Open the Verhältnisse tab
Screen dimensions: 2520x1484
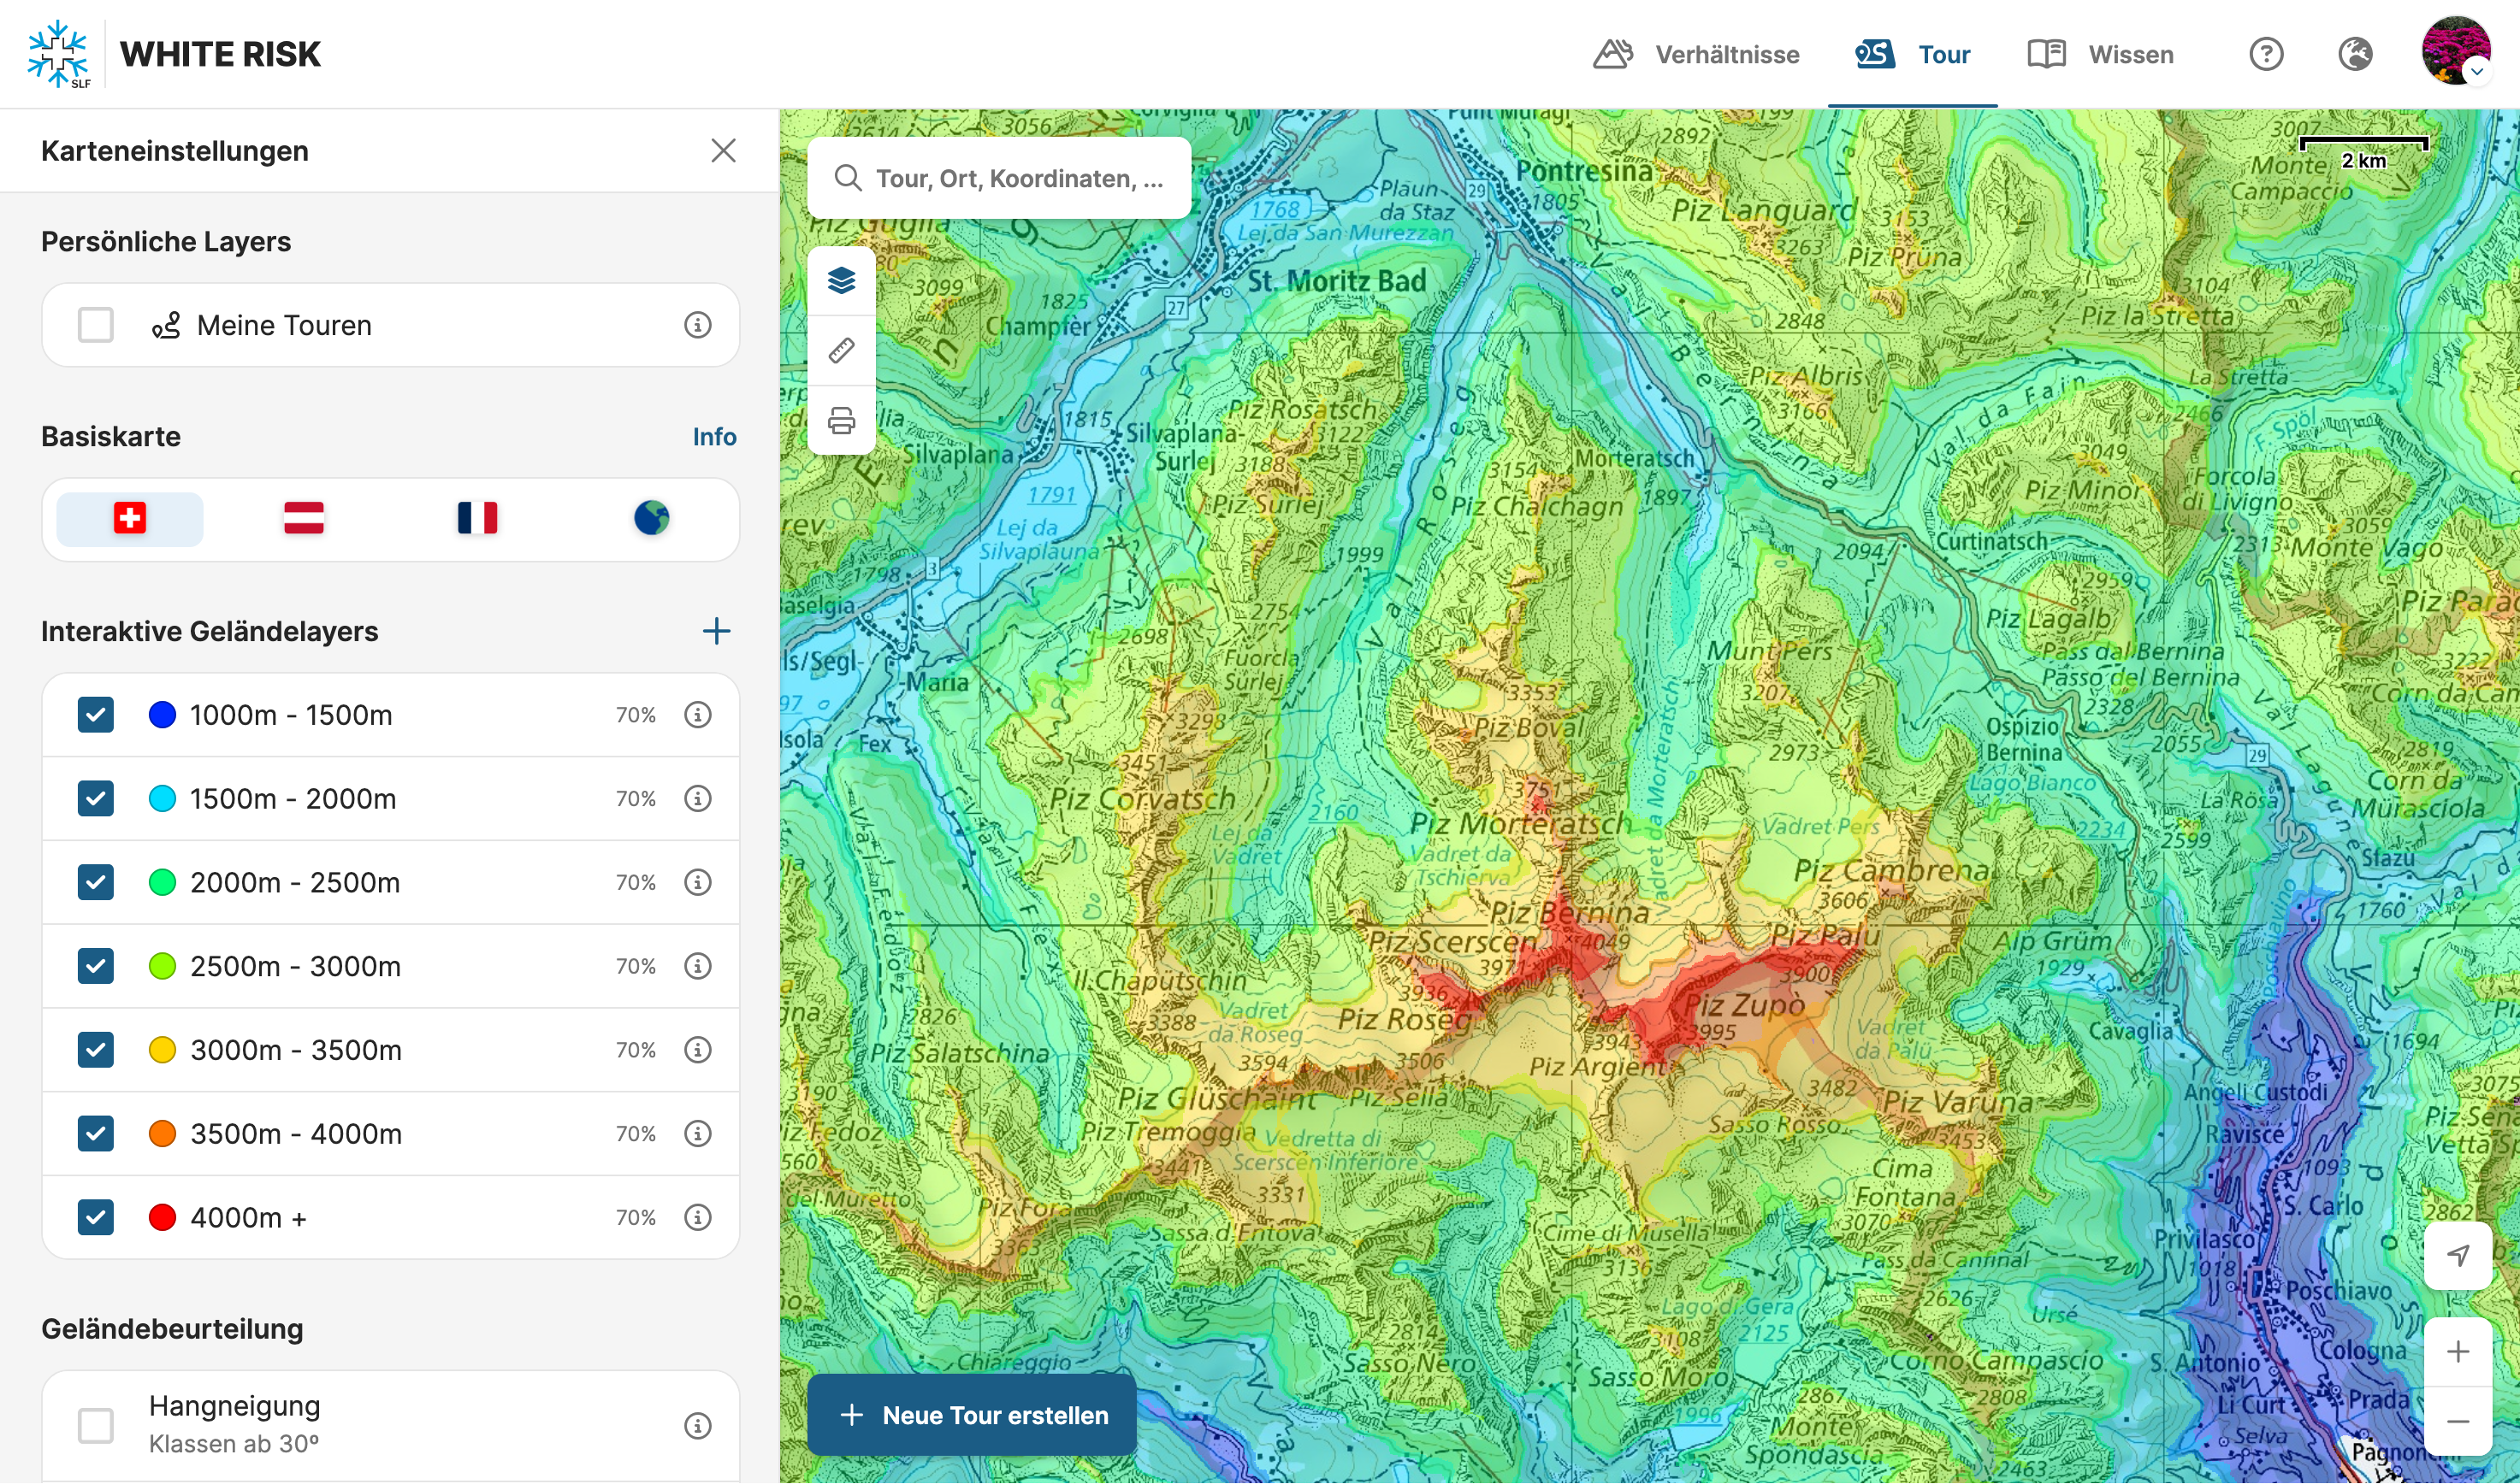tap(1696, 54)
